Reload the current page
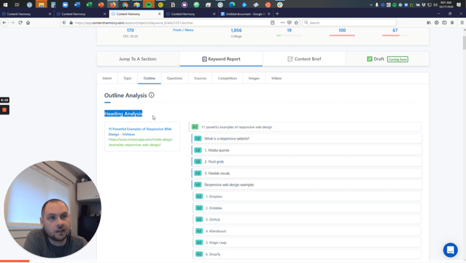The width and height of the screenshot is (466, 263). pyautogui.click(x=20, y=23)
